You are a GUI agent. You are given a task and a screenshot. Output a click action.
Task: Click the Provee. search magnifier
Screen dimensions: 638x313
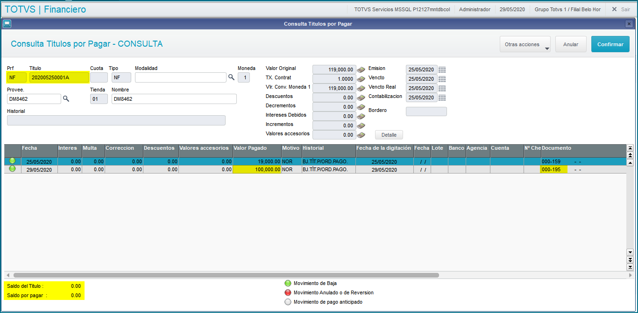click(x=66, y=98)
